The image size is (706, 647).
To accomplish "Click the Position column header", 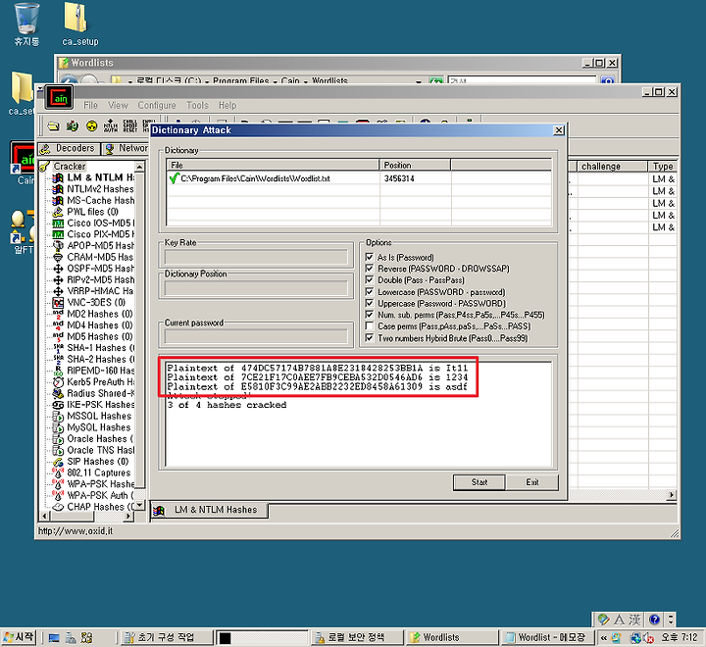I will [x=415, y=166].
